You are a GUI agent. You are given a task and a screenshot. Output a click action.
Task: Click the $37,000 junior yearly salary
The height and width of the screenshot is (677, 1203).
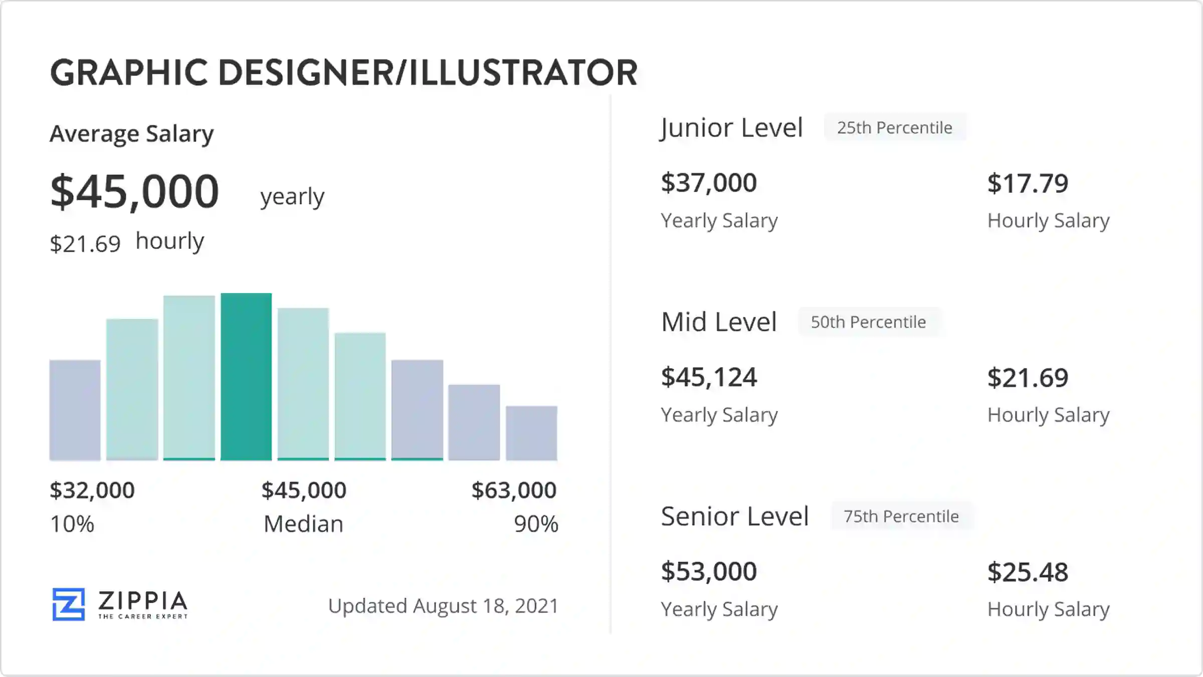(709, 183)
